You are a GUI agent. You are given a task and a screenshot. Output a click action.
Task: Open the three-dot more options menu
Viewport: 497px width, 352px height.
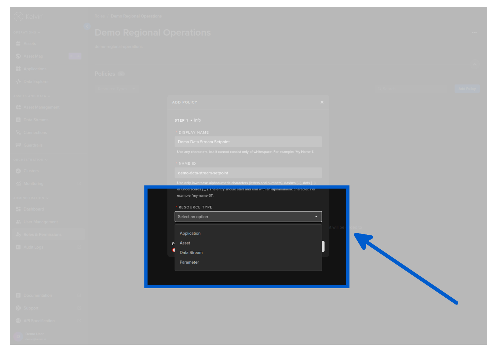pos(474,33)
